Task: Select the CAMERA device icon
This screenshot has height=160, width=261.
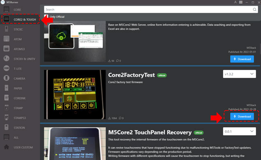Action: pos(7,78)
